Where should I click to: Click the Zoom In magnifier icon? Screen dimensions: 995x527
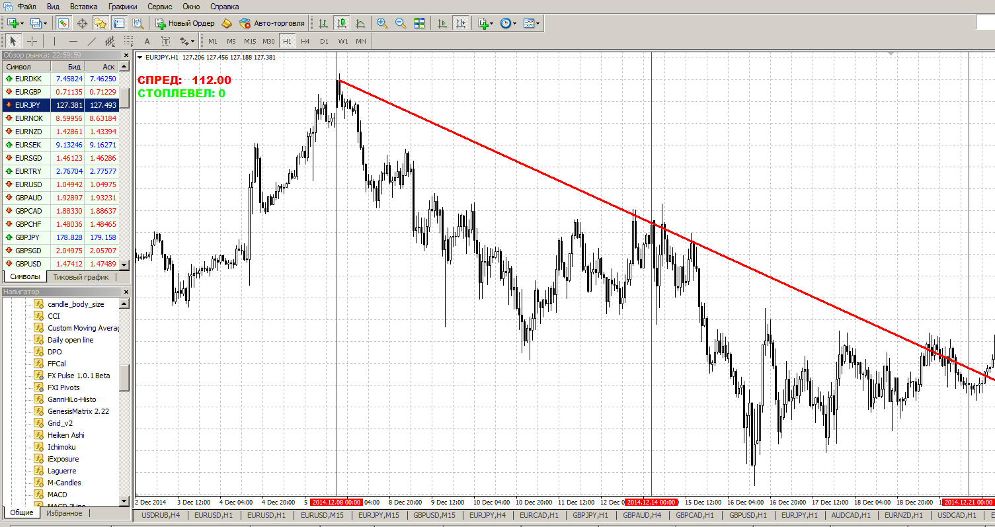[381, 23]
